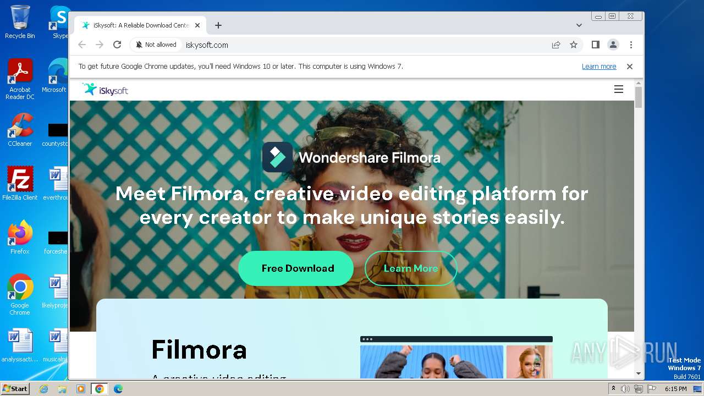
Task: Click scrollbar up arrow
Action: (x=639, y=82)
